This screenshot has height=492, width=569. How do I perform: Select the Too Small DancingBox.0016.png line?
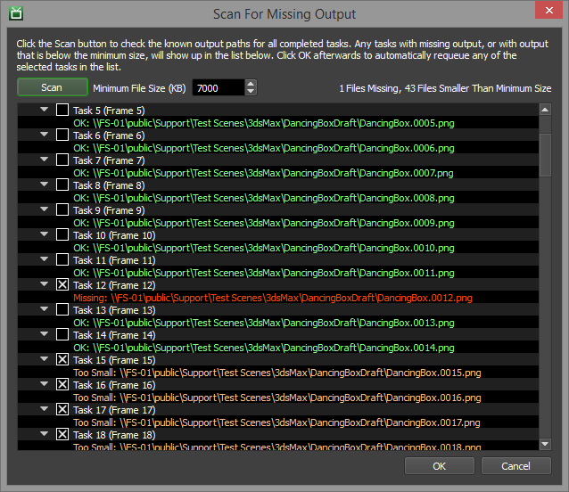tap(276, 397)
